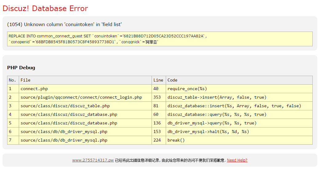Click line number 40 cell
This screenshot has width=325, height=171.
pyautogui.click(x=159, y=89)
